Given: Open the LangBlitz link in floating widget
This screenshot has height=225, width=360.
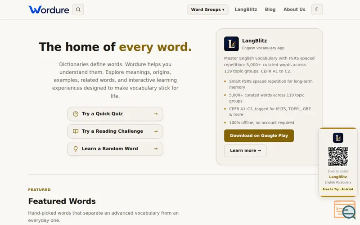Looking at the screenshot, I should [x=338, y=177].
